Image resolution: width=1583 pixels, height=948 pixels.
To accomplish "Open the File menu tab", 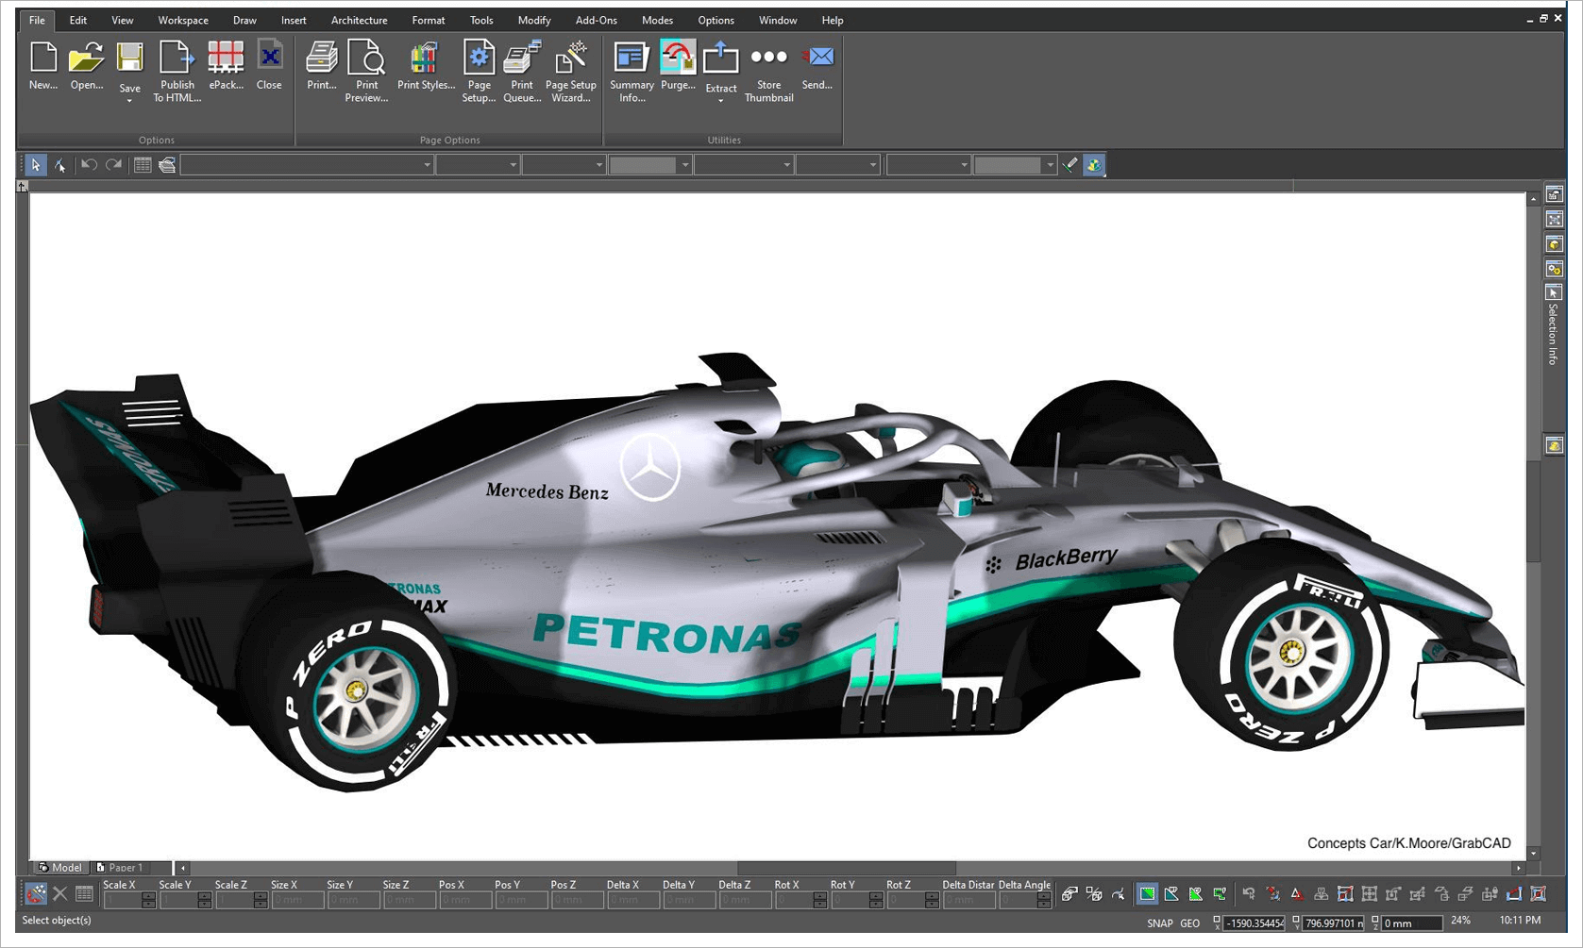I will pyautogui.click(x=37, y=20).
